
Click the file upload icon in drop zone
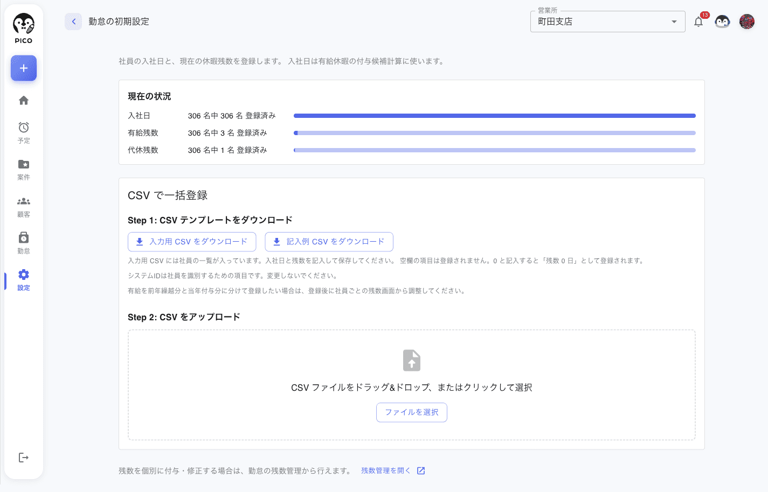pos(412,361)
